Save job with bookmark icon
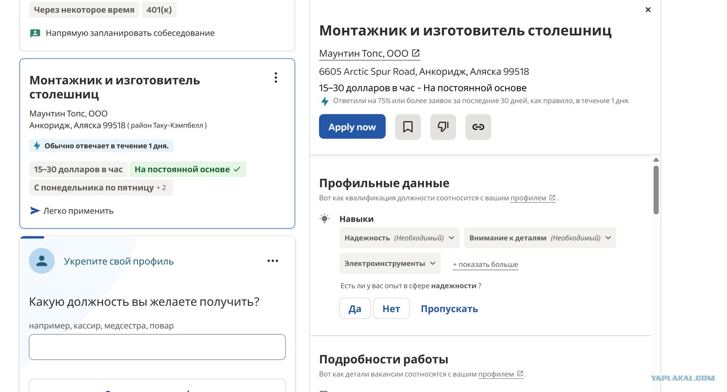727x392 pixels. tap(408, 127)
